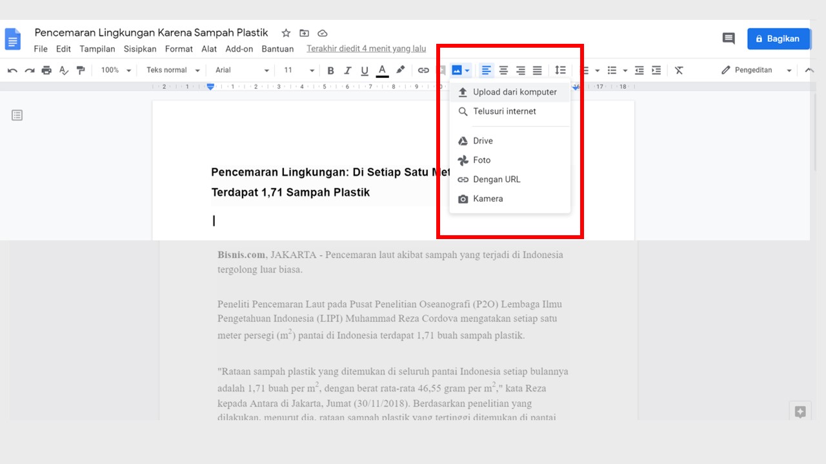Open the Format menu
The image size is (826, 464).
tap(179, 49)
